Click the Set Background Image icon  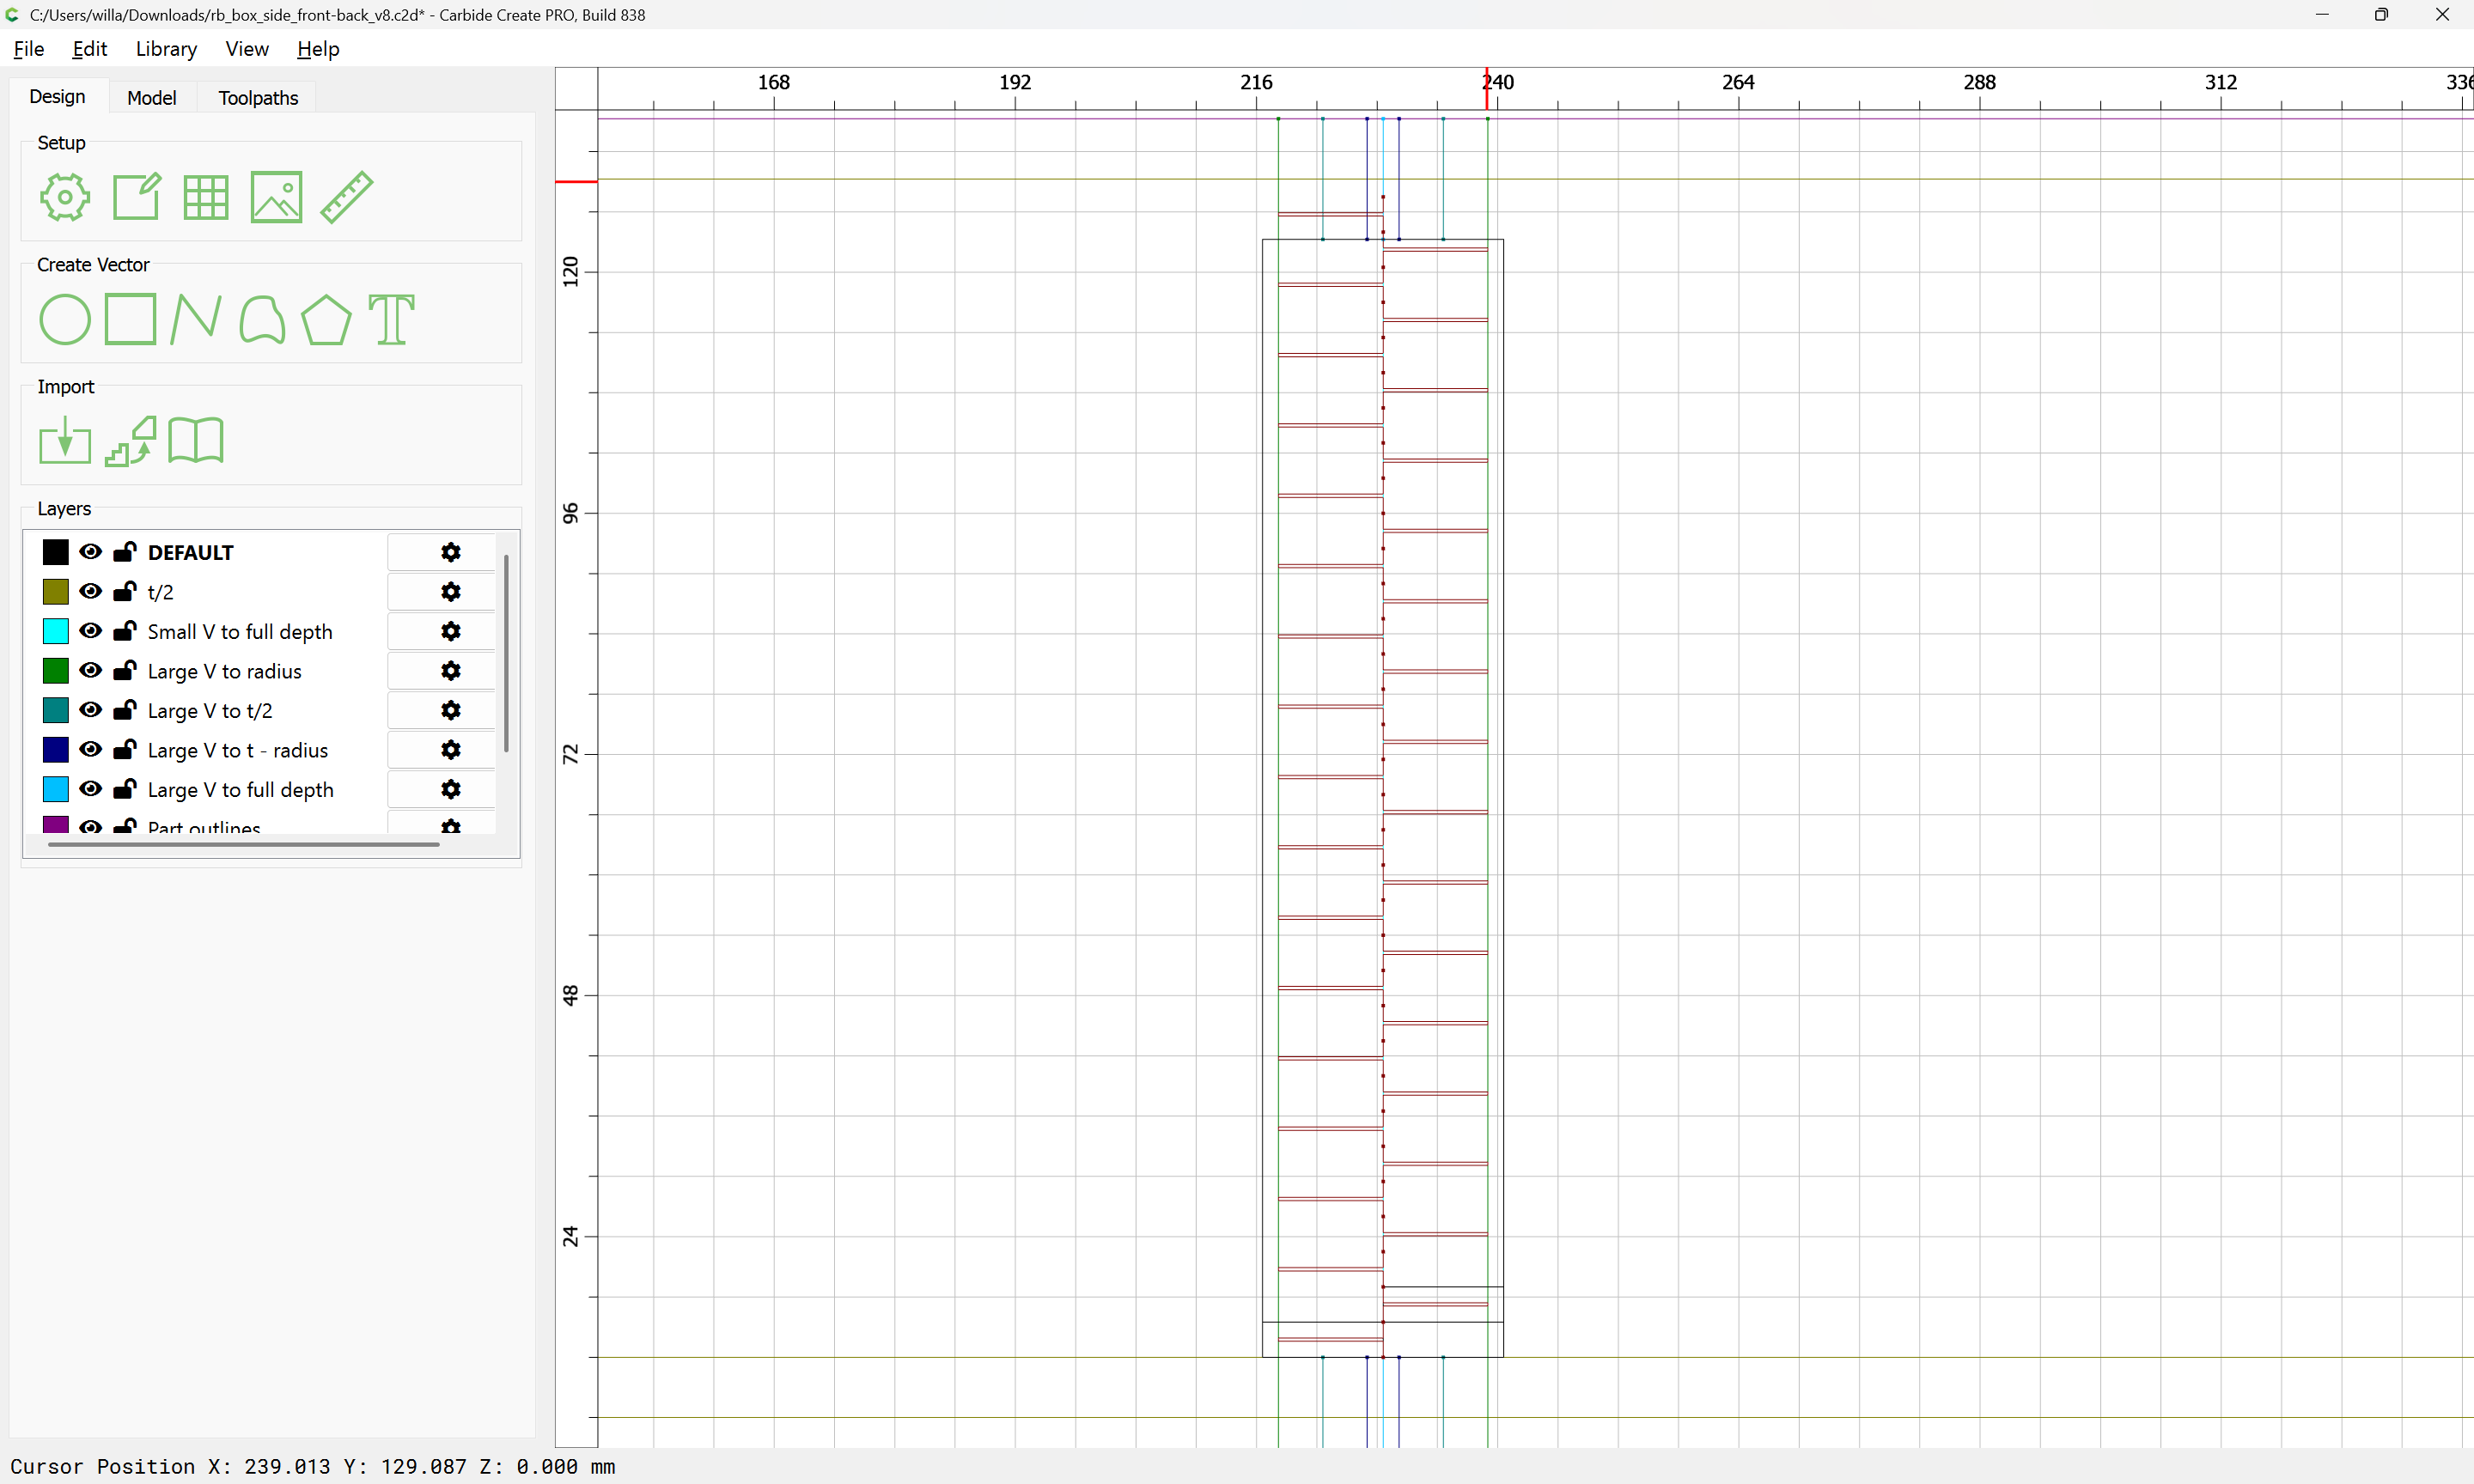(x=276, y=197)
